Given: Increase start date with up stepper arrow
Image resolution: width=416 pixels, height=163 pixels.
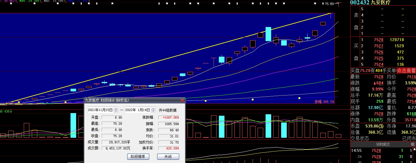Looking at the screenshot, I should click(116, 109).
